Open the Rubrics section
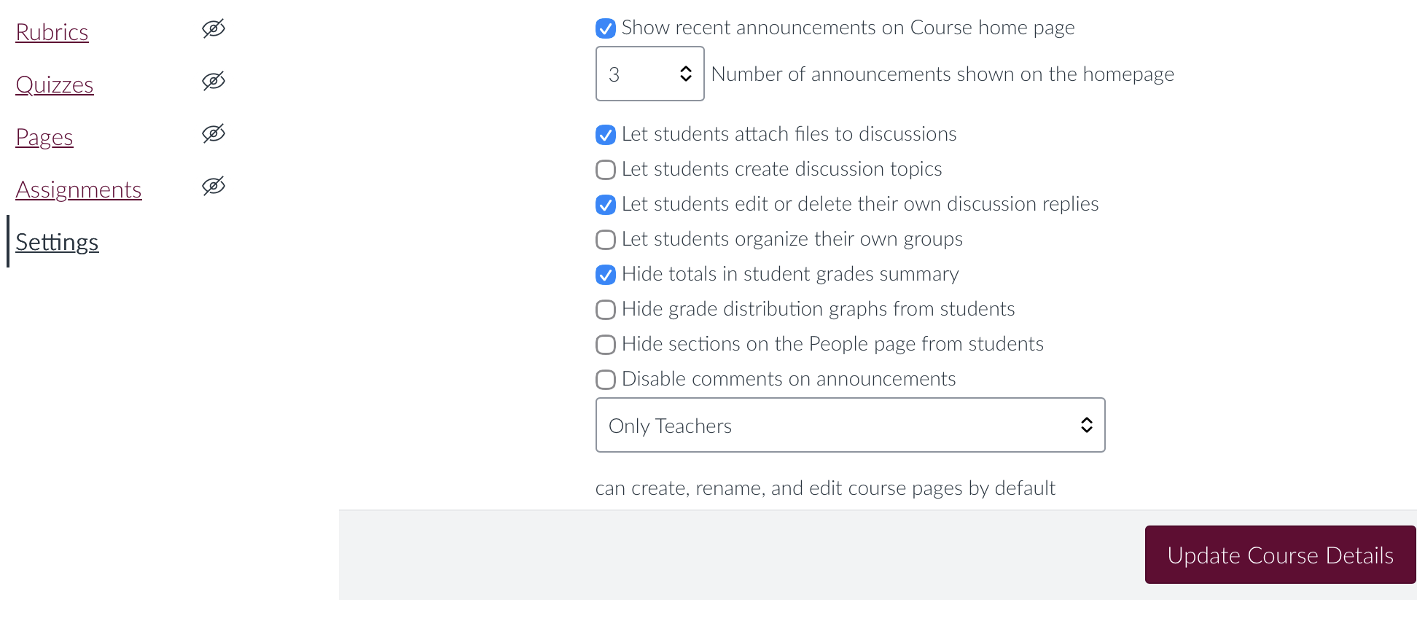1417x629 pixels. click(x=52, y=31)
